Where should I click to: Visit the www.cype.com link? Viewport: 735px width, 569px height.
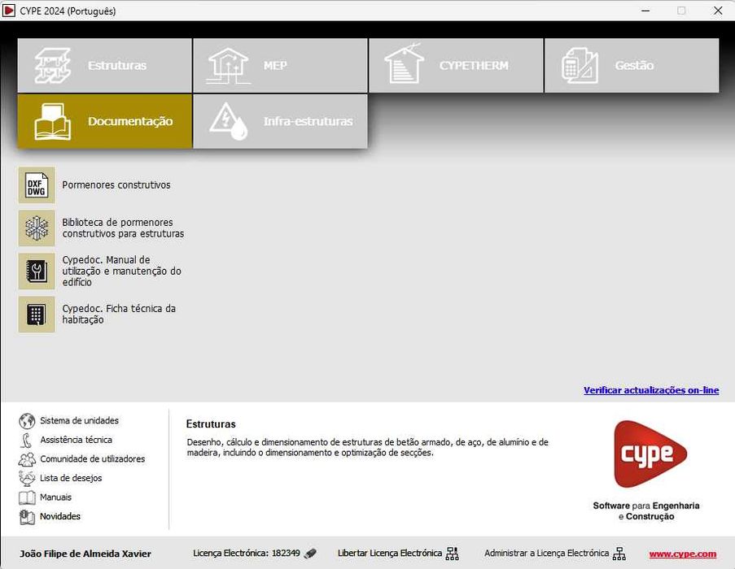(x=682, y=554)
